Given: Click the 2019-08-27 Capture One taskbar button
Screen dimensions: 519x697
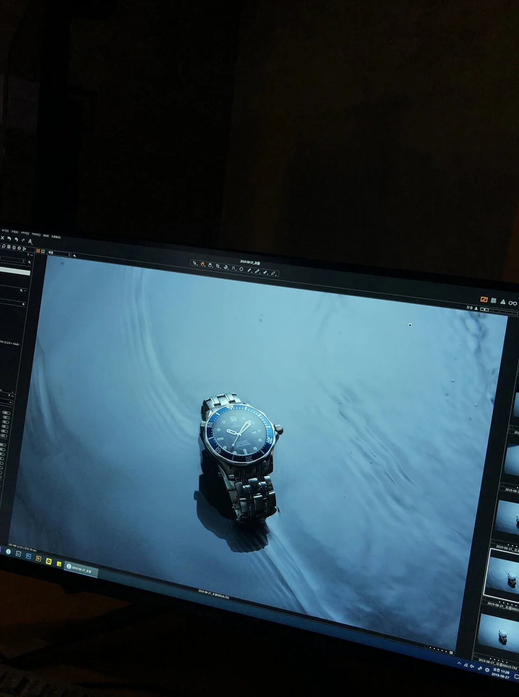Looking at the screenshot, I should click(81, 569).
